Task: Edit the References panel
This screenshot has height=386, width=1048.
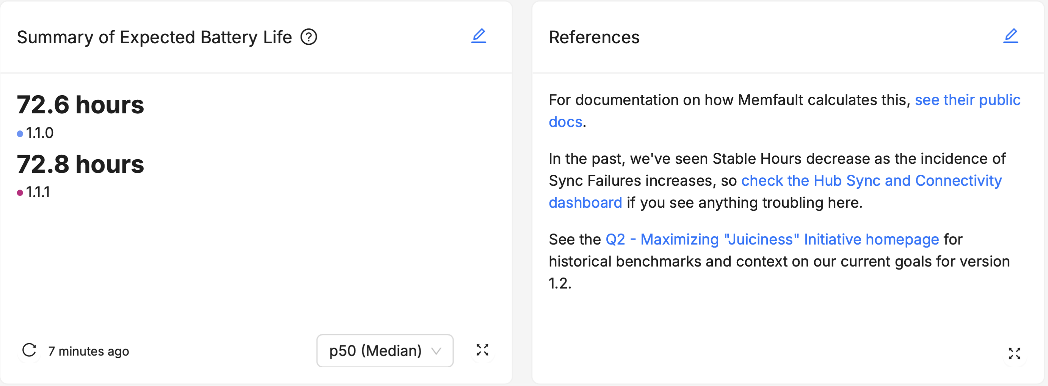Action: (1011, 36)
